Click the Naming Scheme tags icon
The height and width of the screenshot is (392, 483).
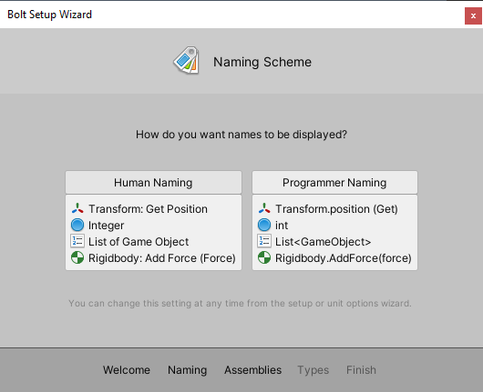coord(187,60)
